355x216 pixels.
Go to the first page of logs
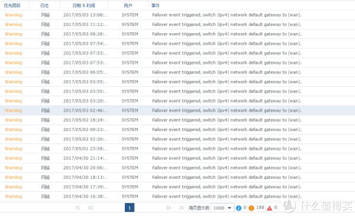coord(78,208)
